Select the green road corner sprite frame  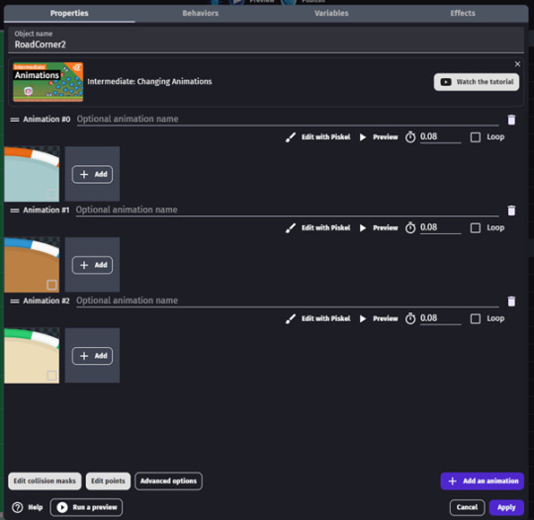pos(32,356)
